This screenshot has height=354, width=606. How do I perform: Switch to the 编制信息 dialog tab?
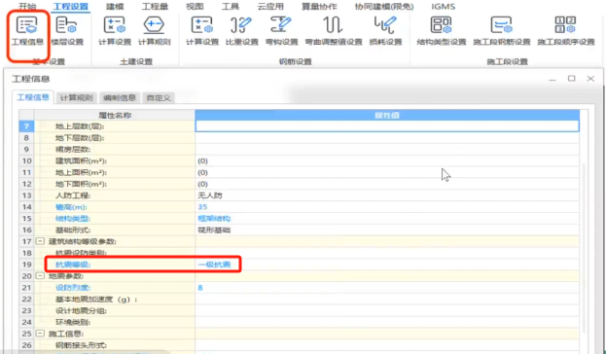coord(120,98)
